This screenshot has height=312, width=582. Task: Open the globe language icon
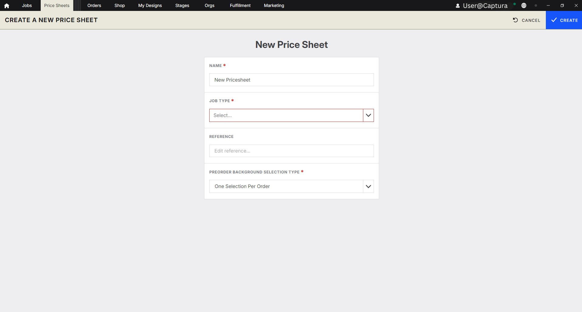(524, 5)
